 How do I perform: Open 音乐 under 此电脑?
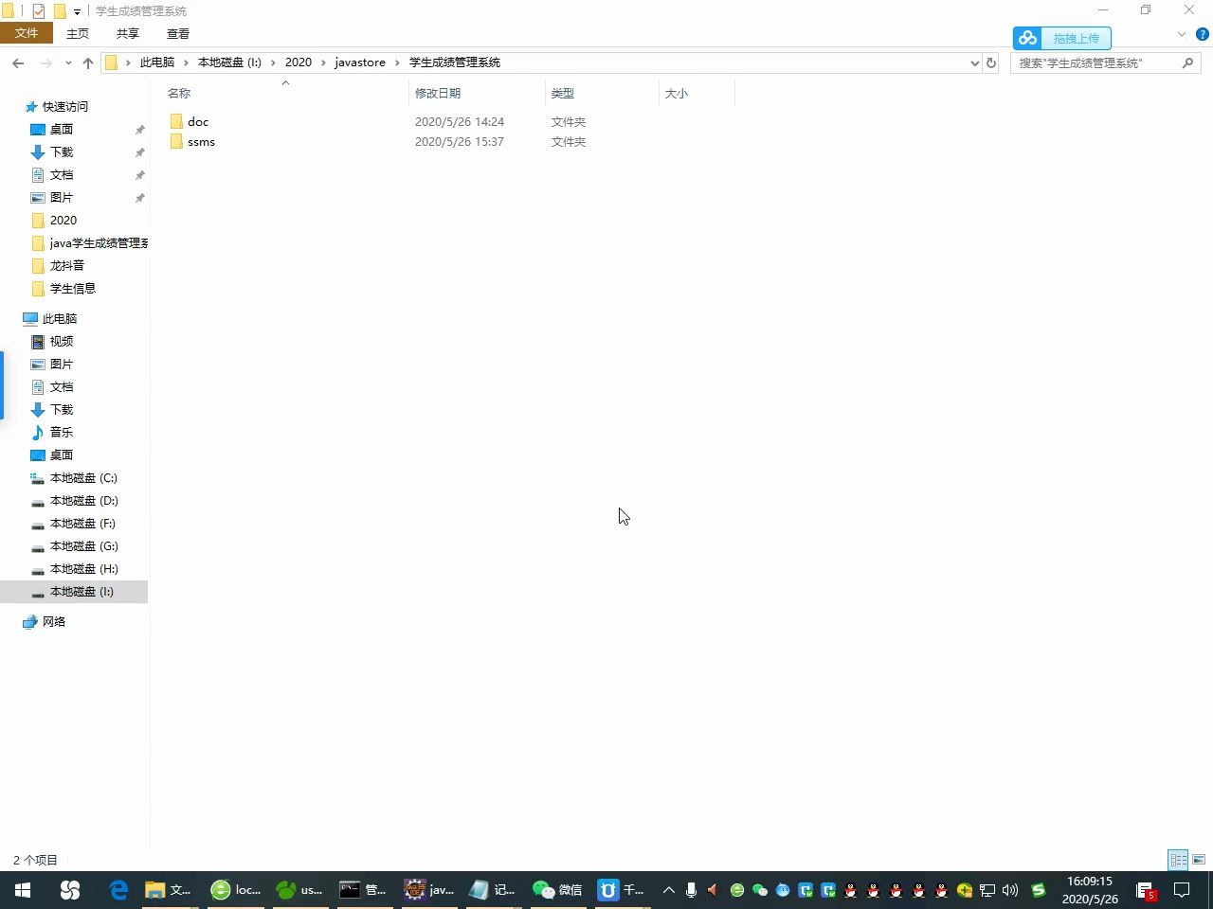click(62, 433)
